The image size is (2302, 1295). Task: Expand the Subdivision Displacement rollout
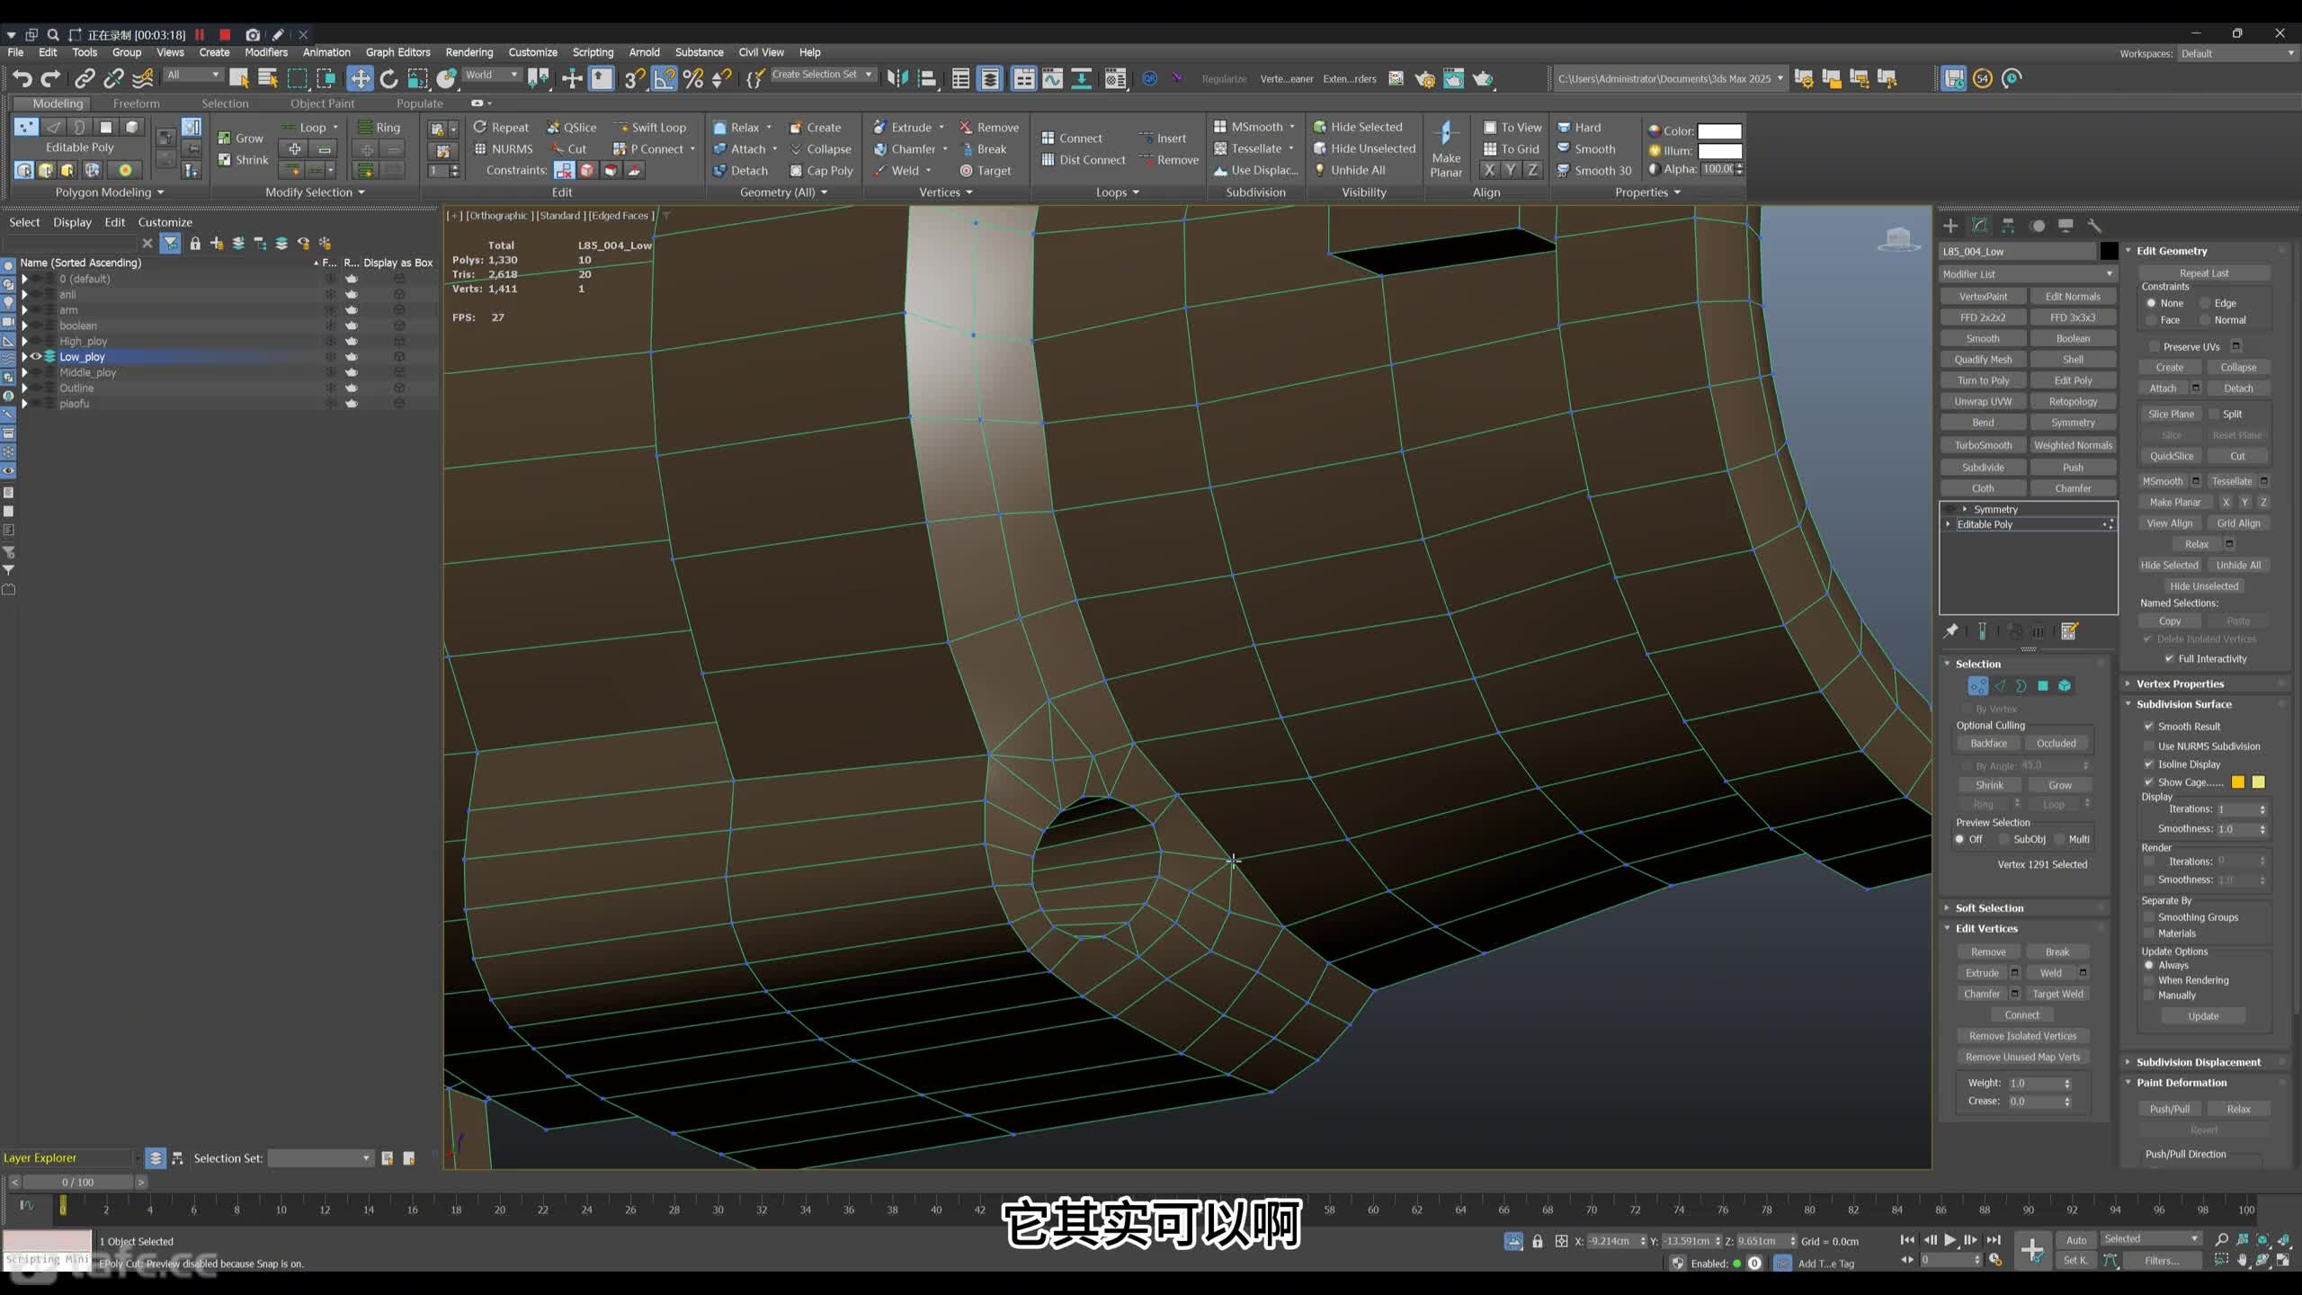click(2198, 1063)
